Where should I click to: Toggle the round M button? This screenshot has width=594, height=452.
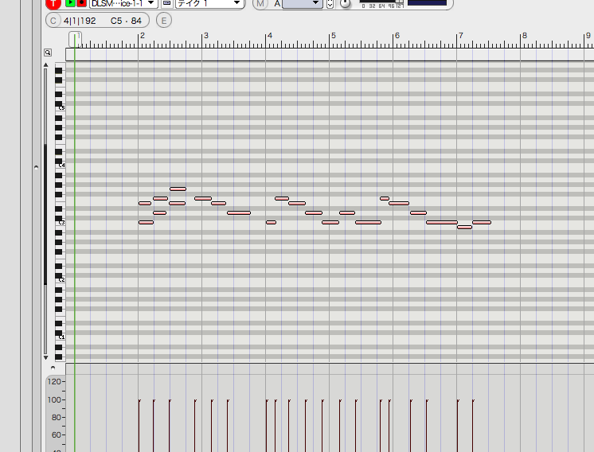(261, 3)
